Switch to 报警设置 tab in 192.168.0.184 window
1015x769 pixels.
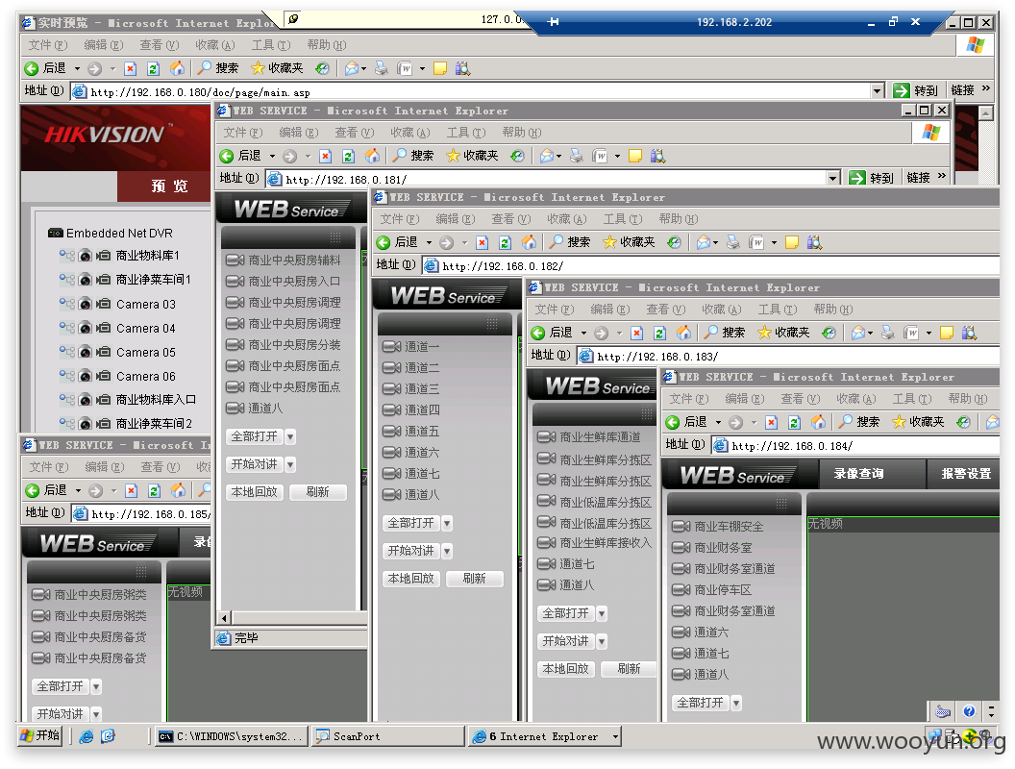965,474
